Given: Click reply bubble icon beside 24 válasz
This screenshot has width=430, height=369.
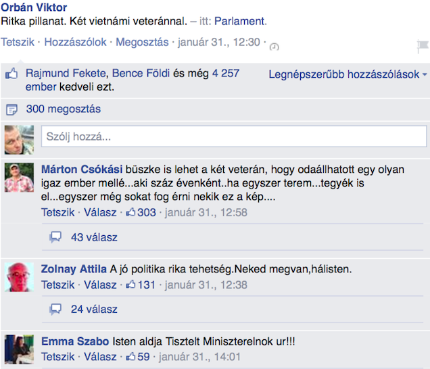Looking at the screenshot, I should (55, 310).
